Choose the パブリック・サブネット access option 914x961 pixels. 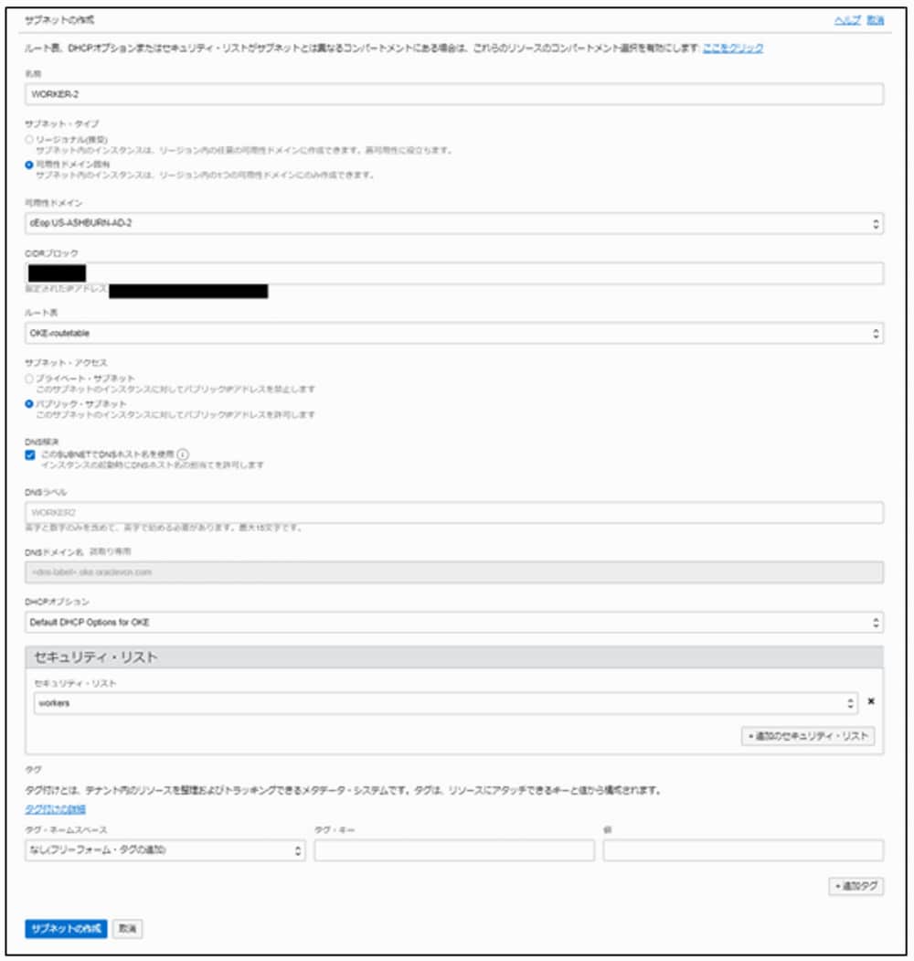pyautogui.click(x=30, y=403)
